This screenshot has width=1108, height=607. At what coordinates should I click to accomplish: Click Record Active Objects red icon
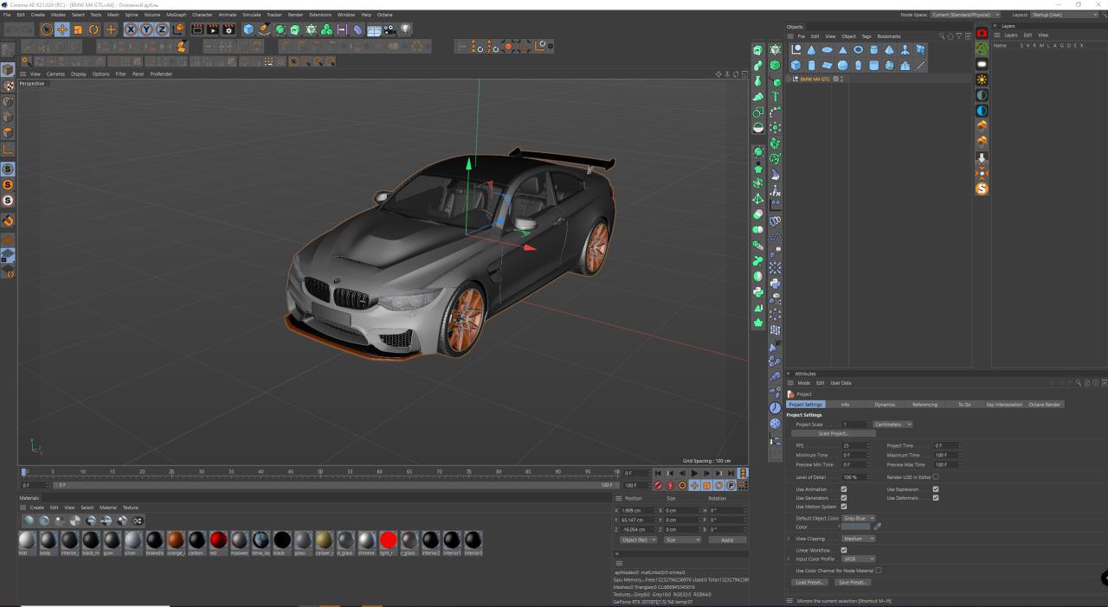(658, 485)
